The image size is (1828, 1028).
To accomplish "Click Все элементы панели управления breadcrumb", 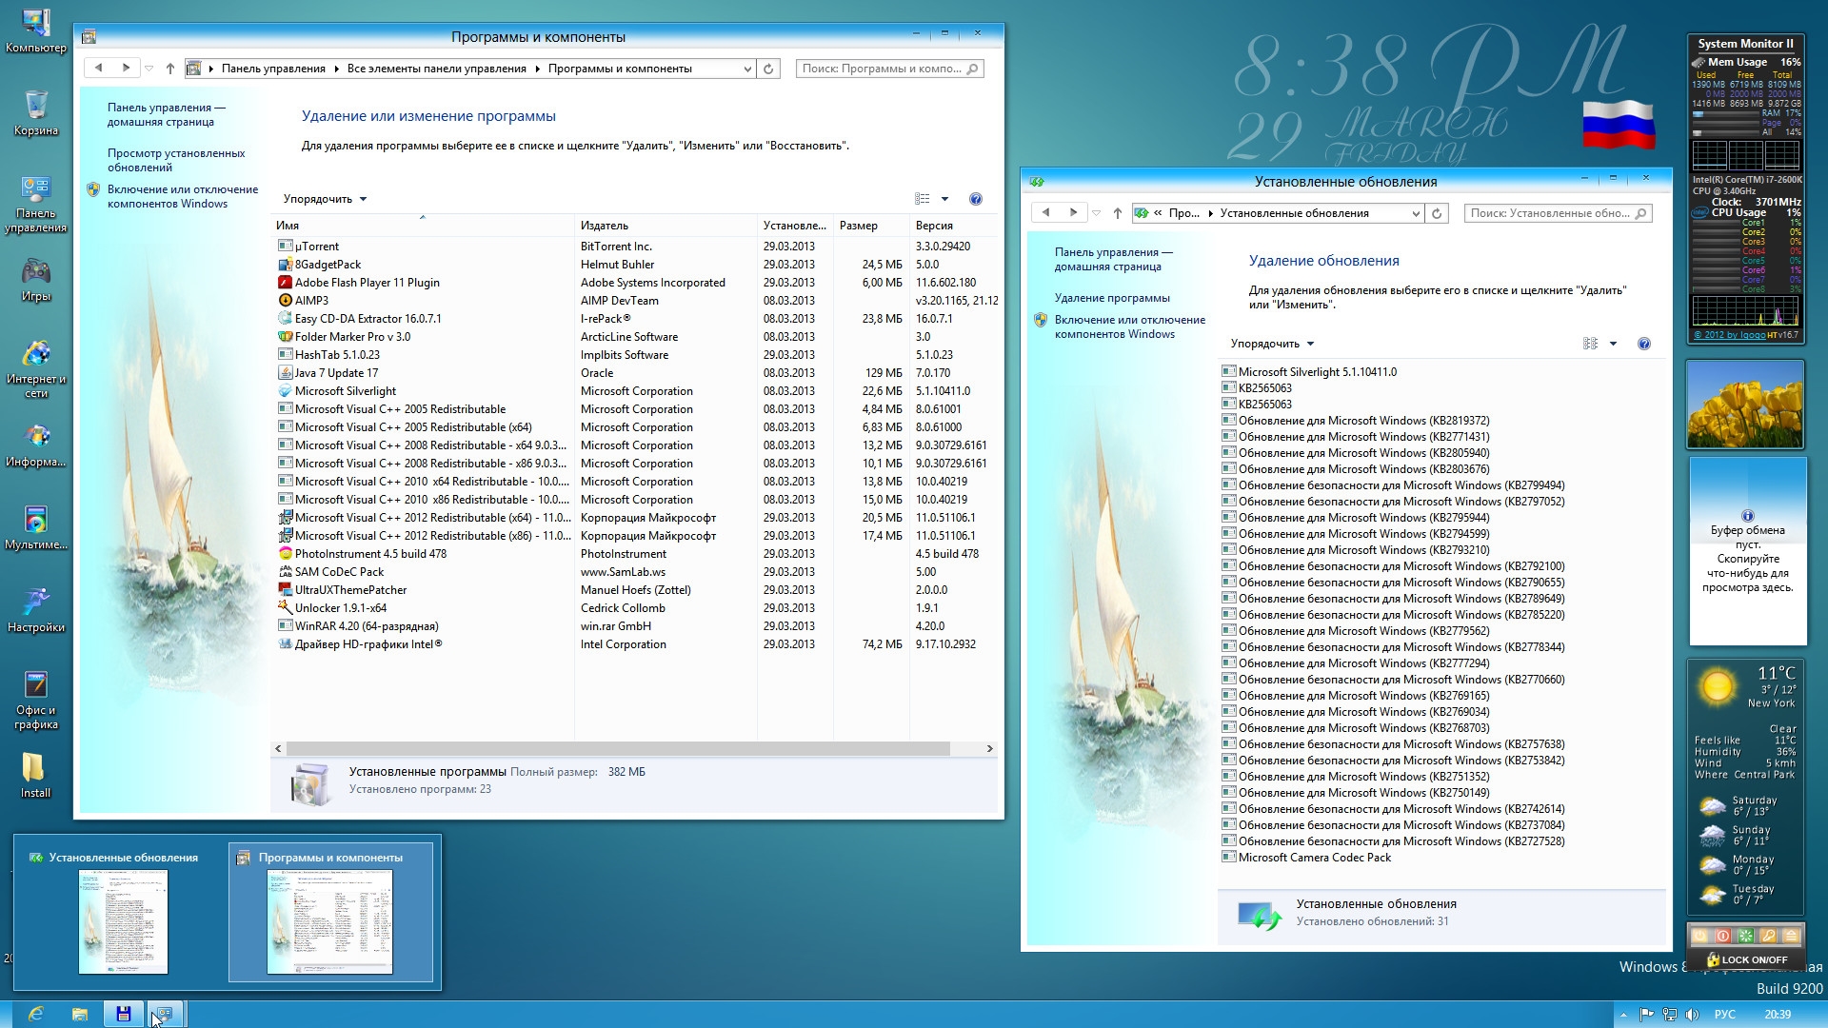I will (436, 69).
